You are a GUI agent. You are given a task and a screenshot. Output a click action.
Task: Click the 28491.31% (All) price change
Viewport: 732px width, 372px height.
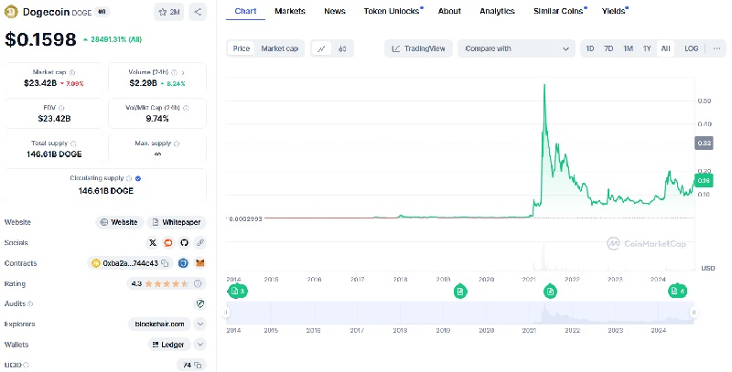pos(113,39)
